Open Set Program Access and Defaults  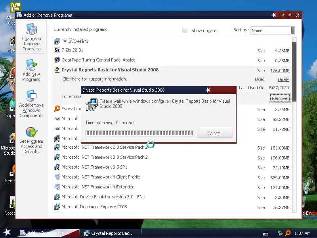click(x=31, y=140)
